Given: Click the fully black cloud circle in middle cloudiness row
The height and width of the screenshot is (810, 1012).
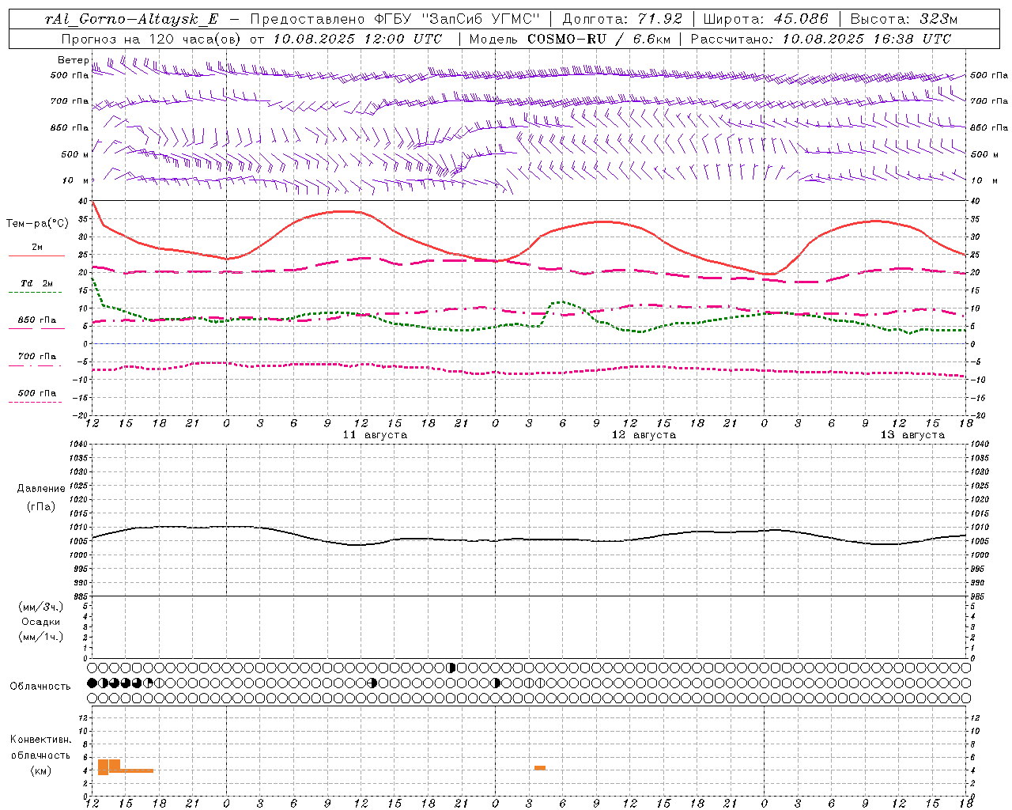Looking at the screenshot, I should point(92,683).
